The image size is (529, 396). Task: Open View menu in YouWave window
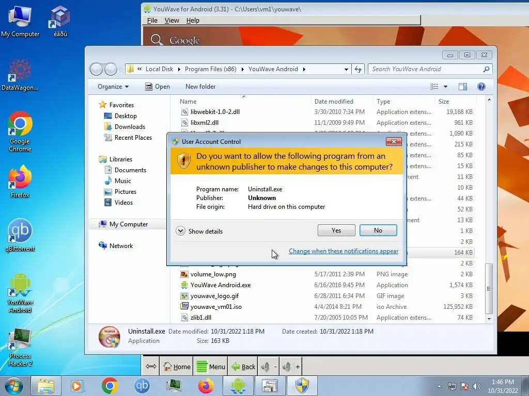(172, 20)
